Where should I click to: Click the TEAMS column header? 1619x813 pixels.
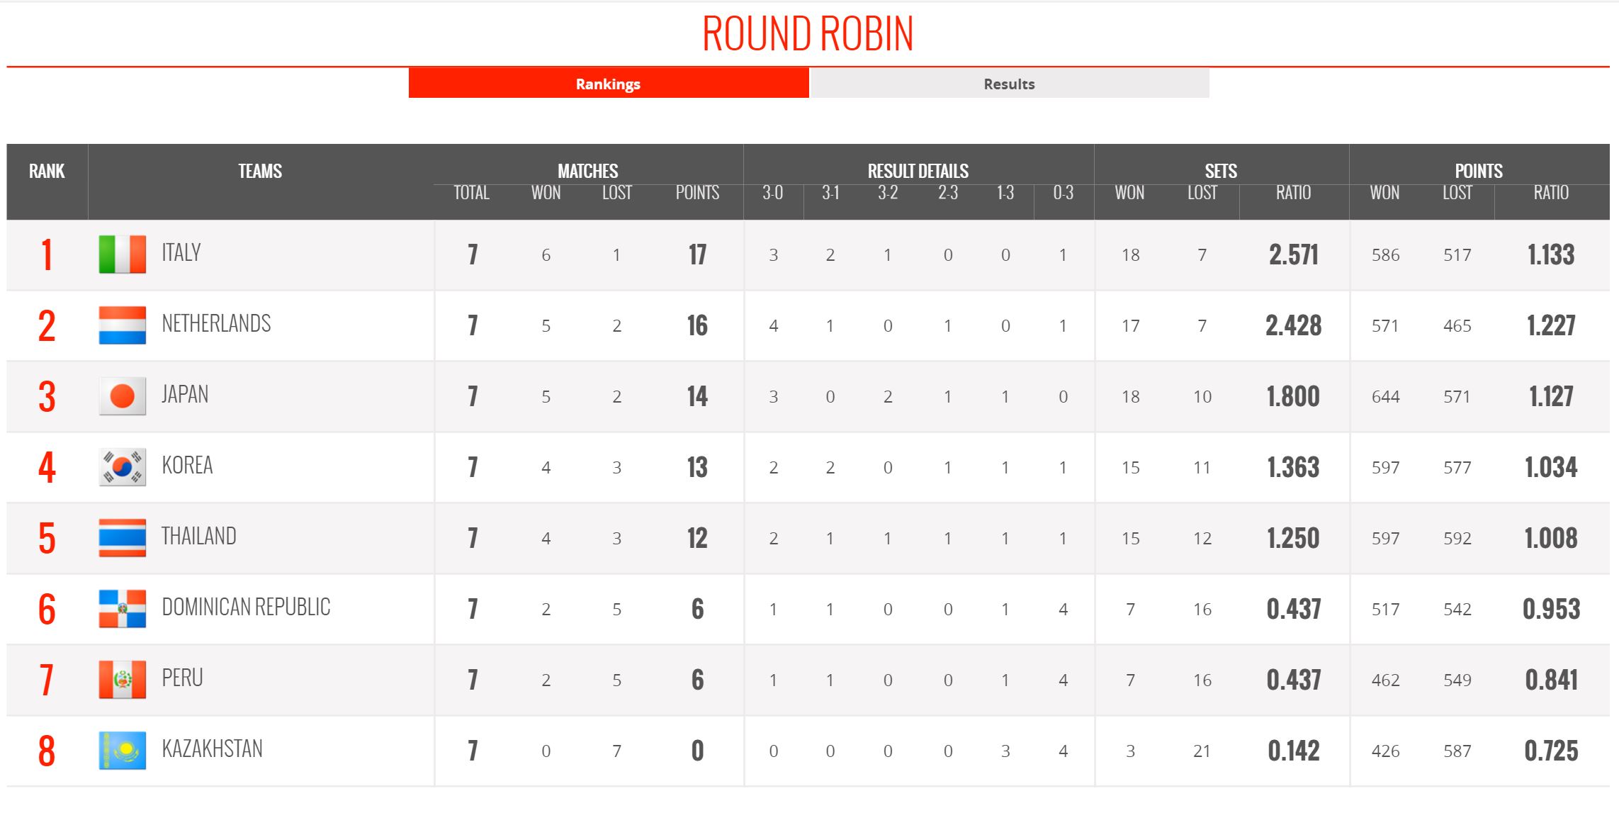pos(260,171)
